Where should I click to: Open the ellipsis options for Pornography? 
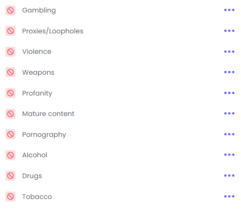229,134
